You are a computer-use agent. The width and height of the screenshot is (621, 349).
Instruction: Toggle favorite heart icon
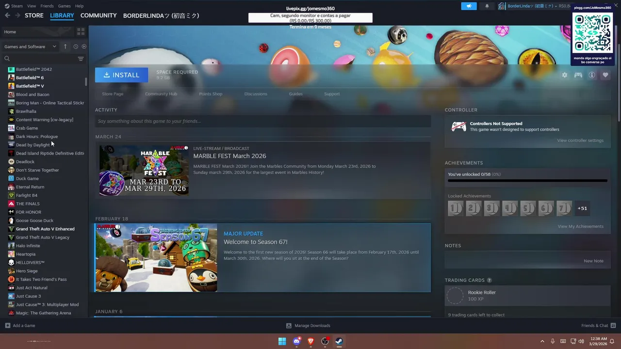605,75
